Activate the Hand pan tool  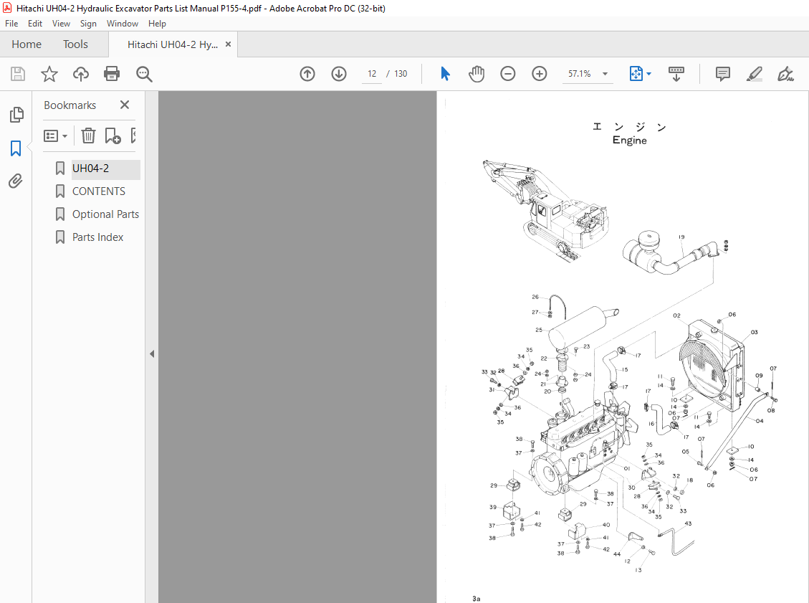point(477,74)
